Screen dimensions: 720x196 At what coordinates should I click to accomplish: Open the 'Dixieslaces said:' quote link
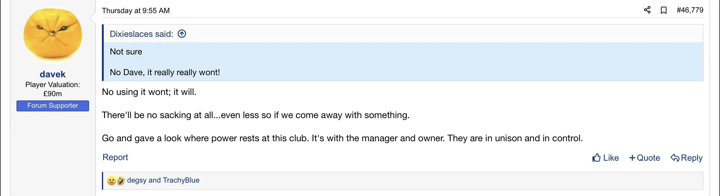click(x=141, y=34)
